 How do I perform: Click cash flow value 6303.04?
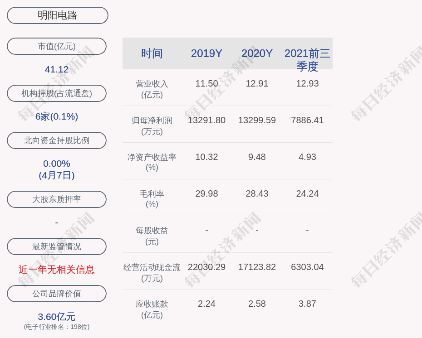(307, 267)
